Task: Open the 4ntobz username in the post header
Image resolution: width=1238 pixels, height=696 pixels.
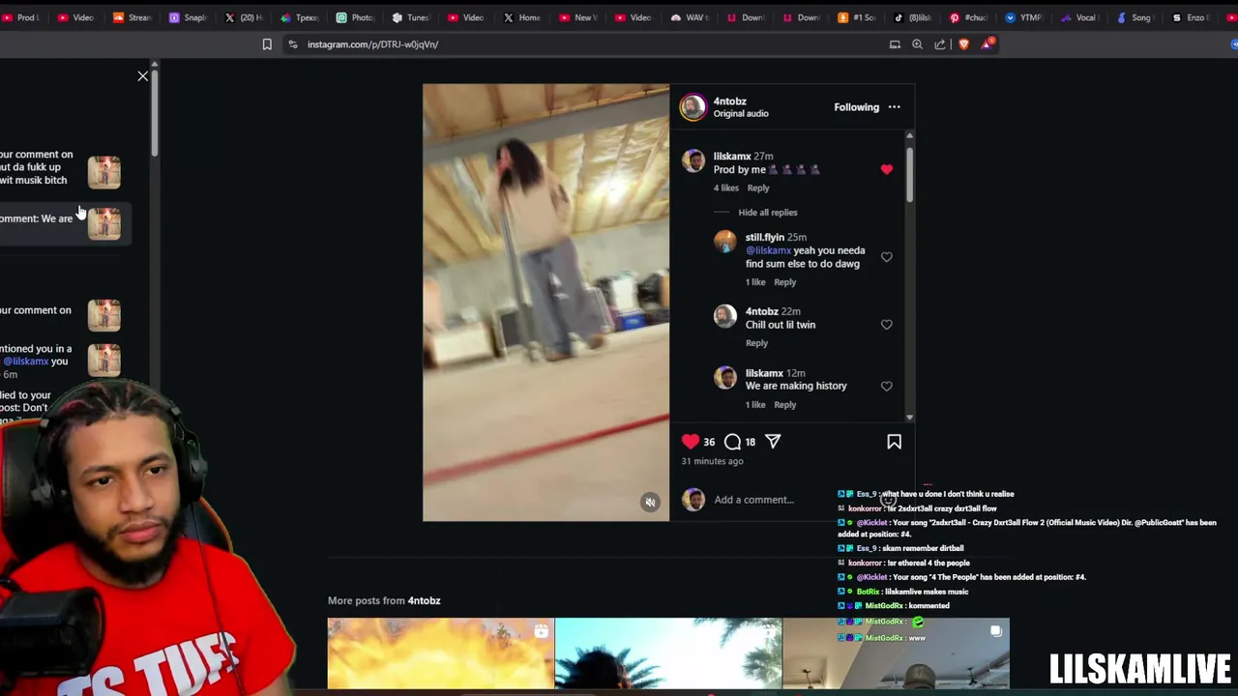Action: pyautogui.click(x=730, y=101)
